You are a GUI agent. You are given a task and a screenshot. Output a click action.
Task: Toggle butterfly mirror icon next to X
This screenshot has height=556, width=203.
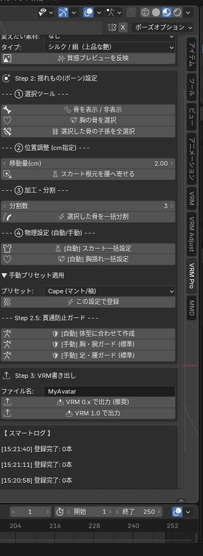tap(112, 27)
